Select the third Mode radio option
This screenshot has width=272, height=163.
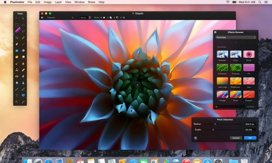(115, 18)
